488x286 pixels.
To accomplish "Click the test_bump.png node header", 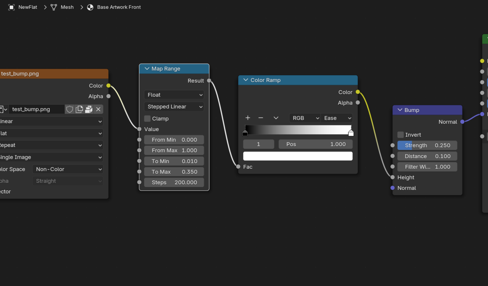I will coord(54,74).
